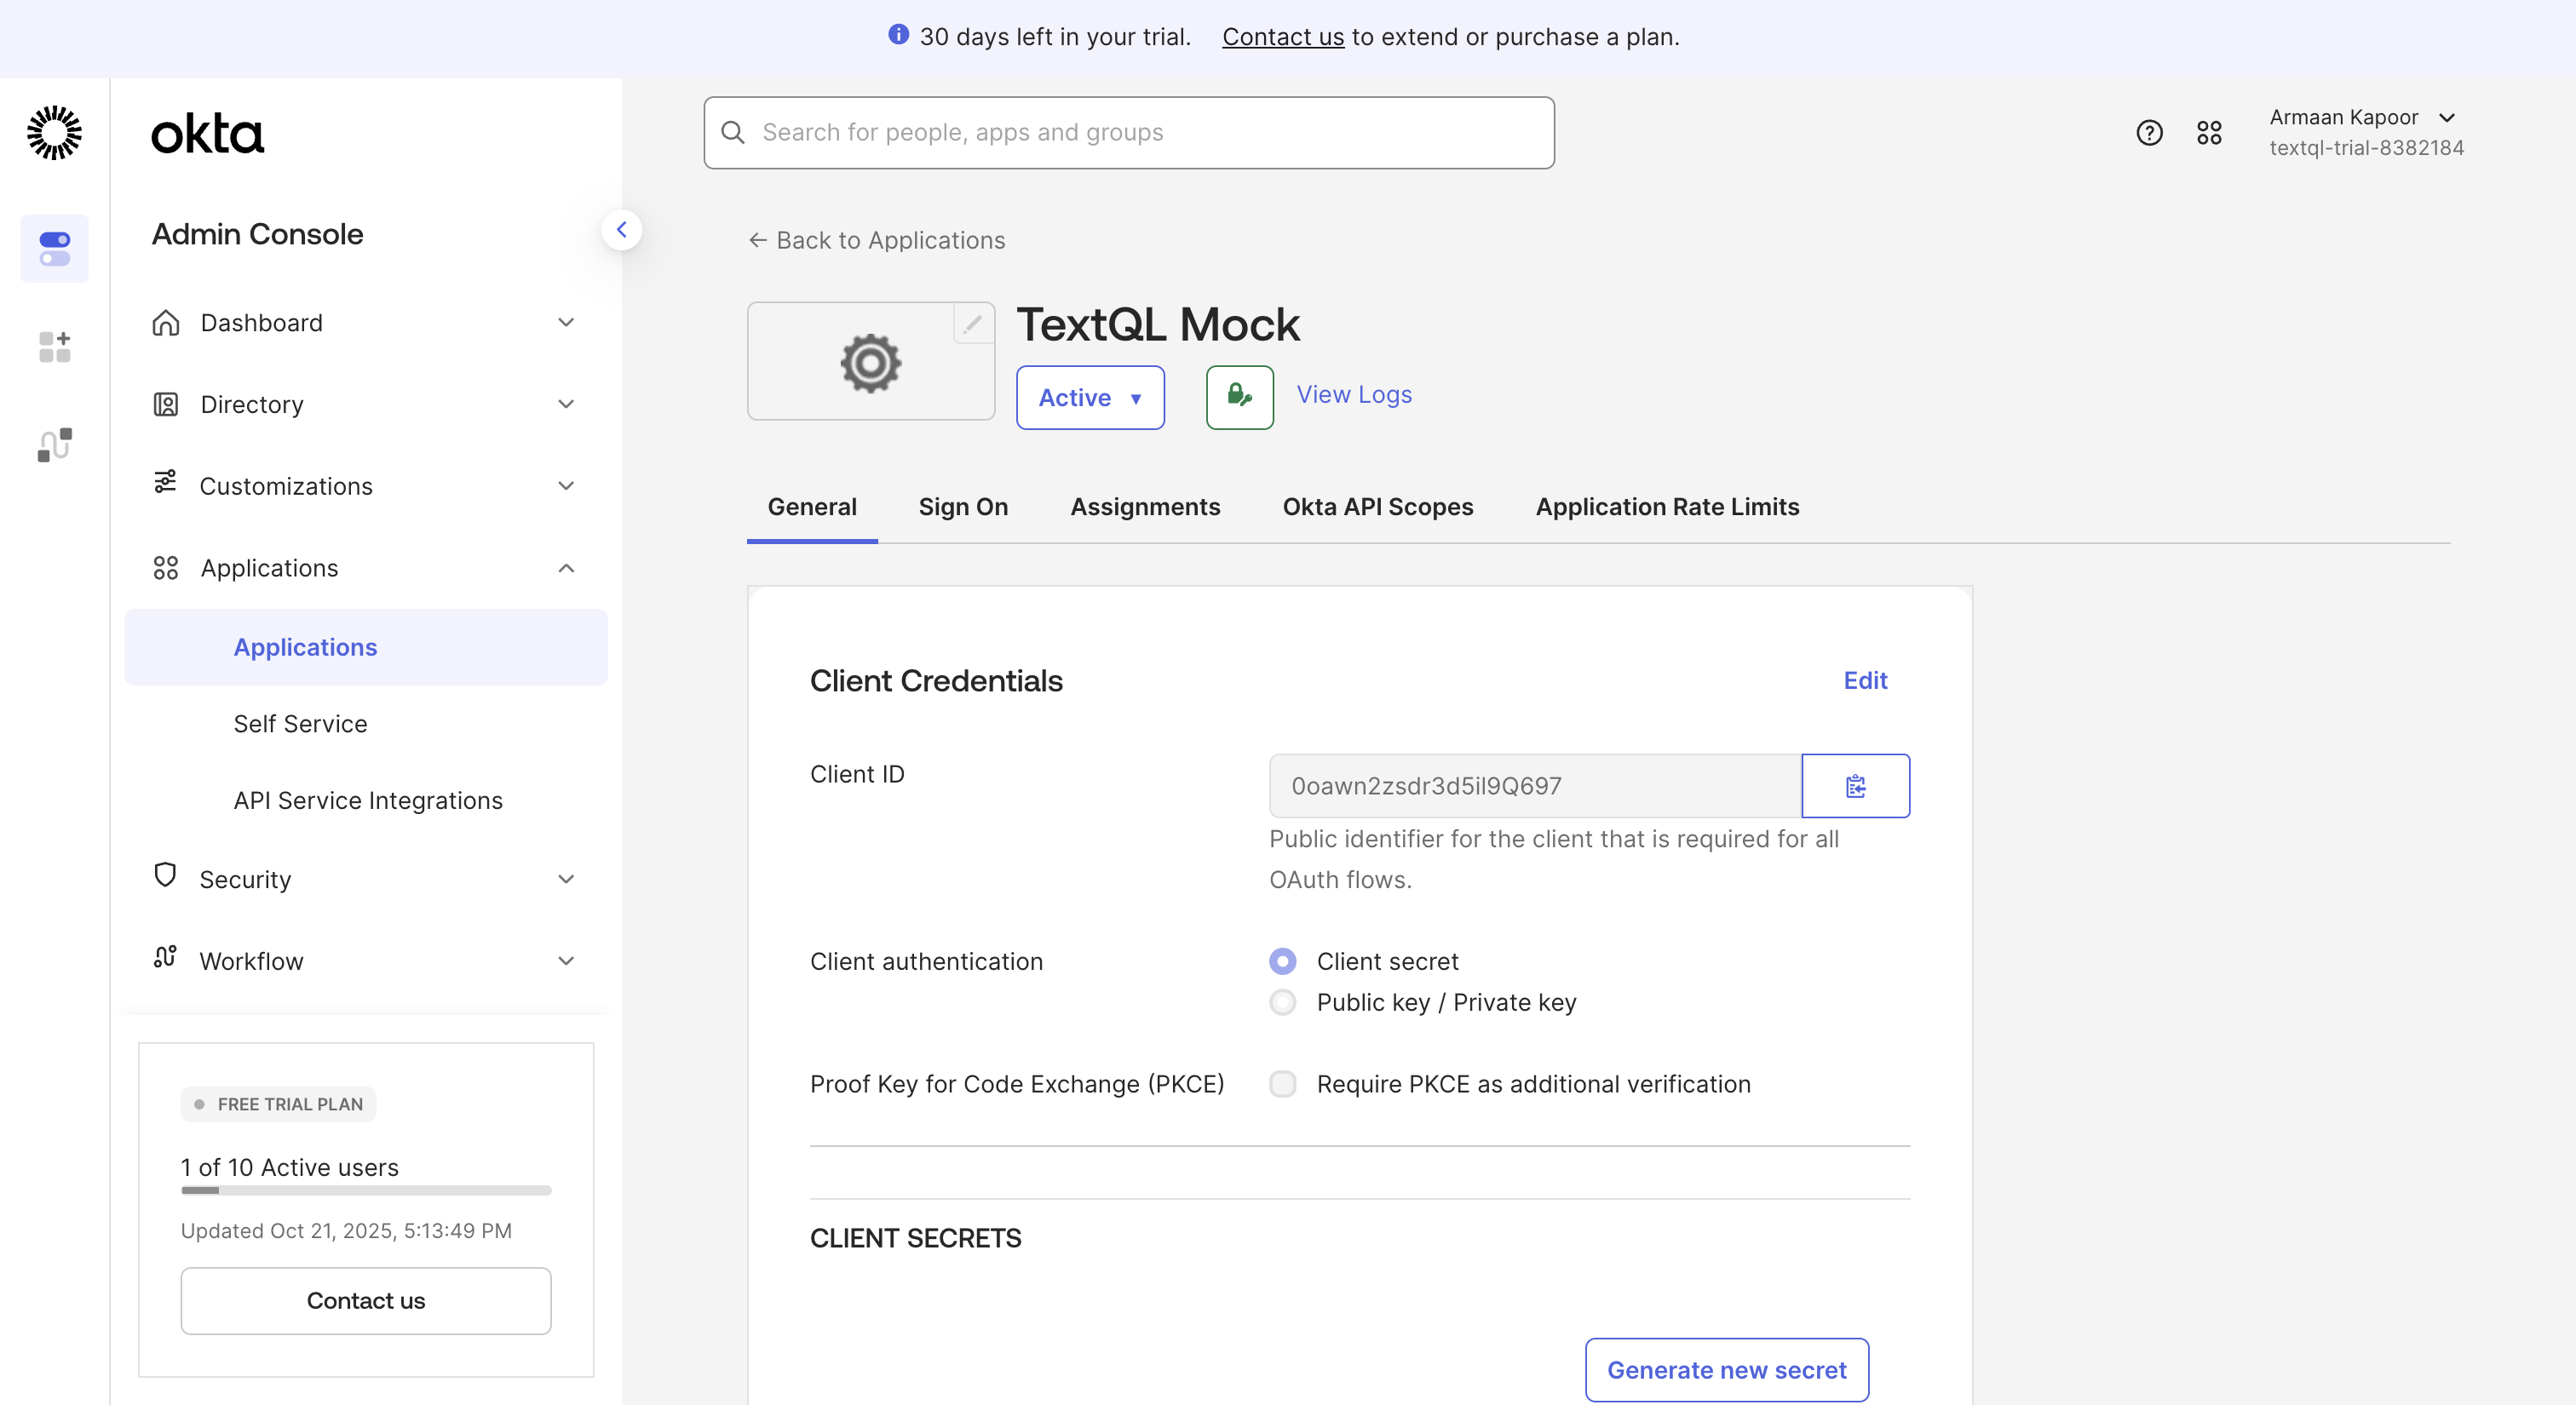
Task: Click the Admin Console toggle icon in left rail
Action: click(54, 248)
